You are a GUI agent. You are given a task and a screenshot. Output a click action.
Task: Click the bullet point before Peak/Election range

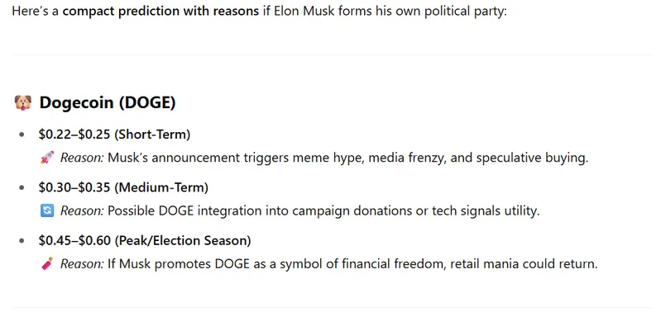[22, 241]
